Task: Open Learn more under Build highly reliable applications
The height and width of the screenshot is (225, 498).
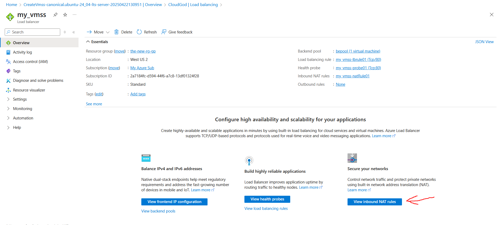Action: (x=311, y=187)
